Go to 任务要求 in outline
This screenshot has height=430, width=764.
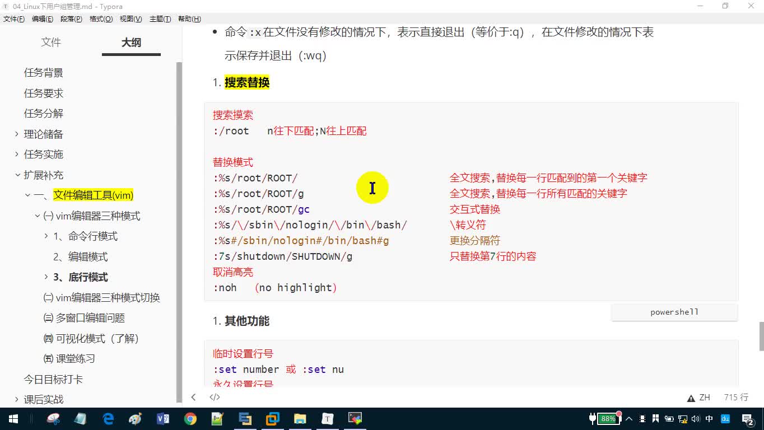[x=44, y=93]
